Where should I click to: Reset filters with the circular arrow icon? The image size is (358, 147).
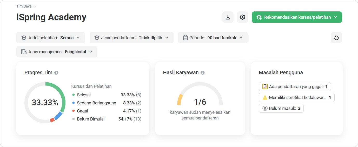pyautogui.click(x=336, y=38)
